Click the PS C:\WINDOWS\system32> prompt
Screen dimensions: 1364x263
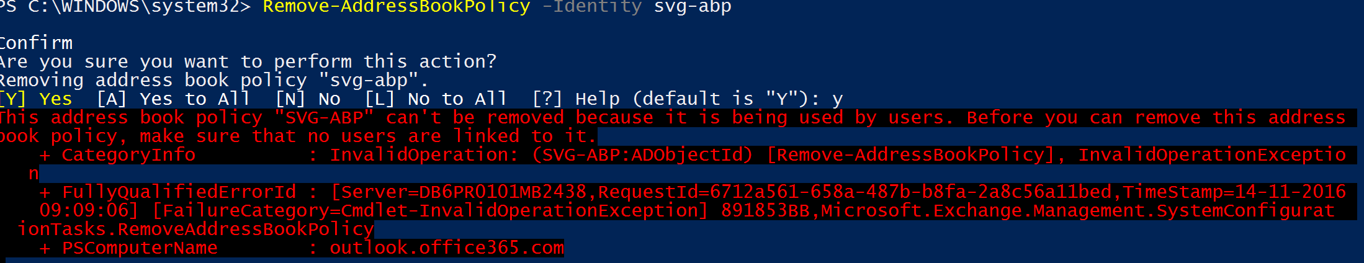(125, 7)
